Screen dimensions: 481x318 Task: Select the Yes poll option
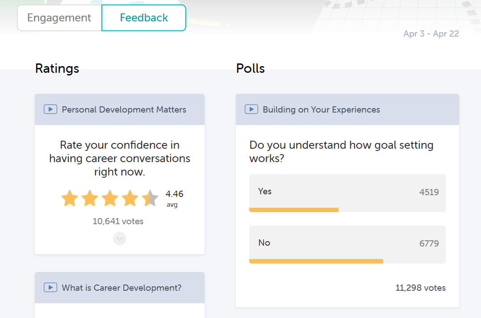[347, 193]
